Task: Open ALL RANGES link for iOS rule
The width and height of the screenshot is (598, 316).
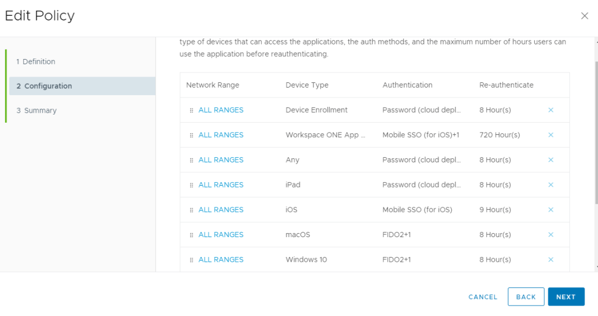Action: [221, 210]
